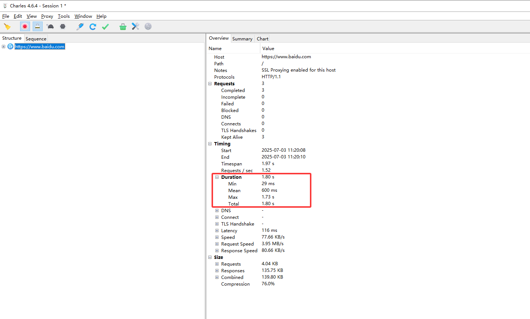Click the 'SSL Proxying enabled for this host' value

click(x=298, y=70)
